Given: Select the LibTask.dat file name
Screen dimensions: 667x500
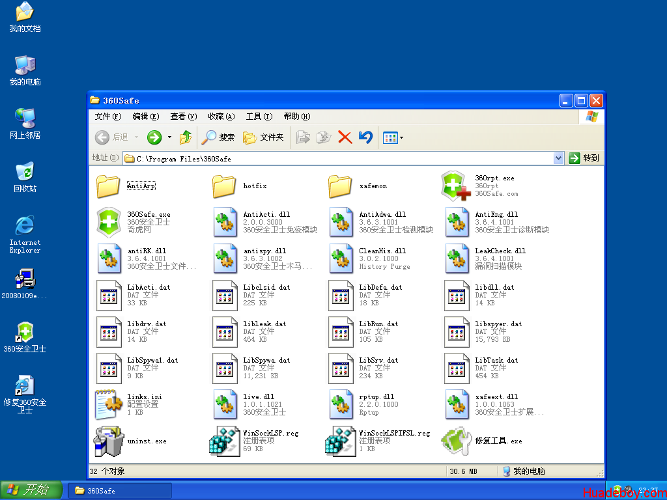Looking at the screenshot, I should [x=496, y=361].
